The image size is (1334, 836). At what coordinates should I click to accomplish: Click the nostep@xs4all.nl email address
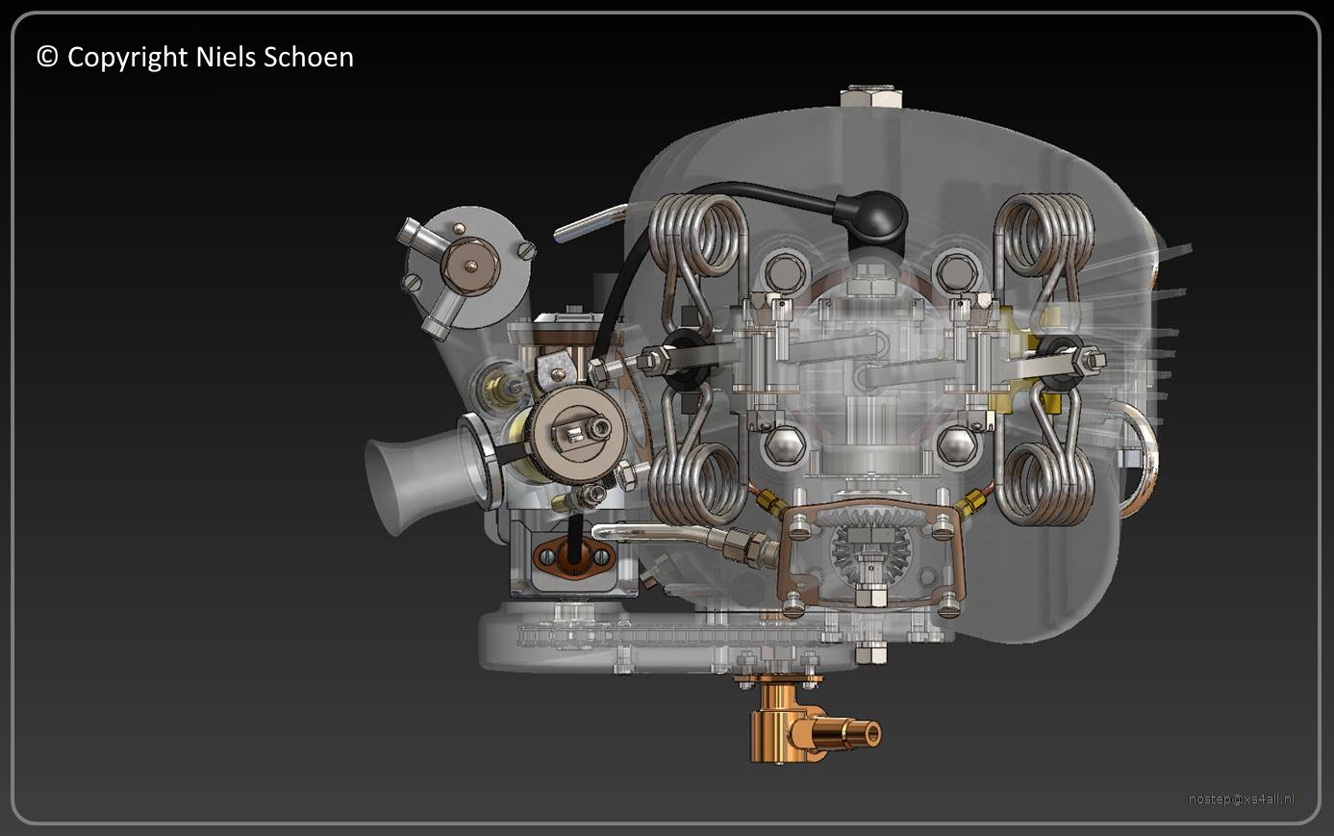point(1242,798)
